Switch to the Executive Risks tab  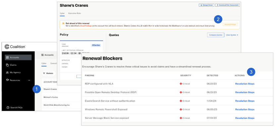75,13
